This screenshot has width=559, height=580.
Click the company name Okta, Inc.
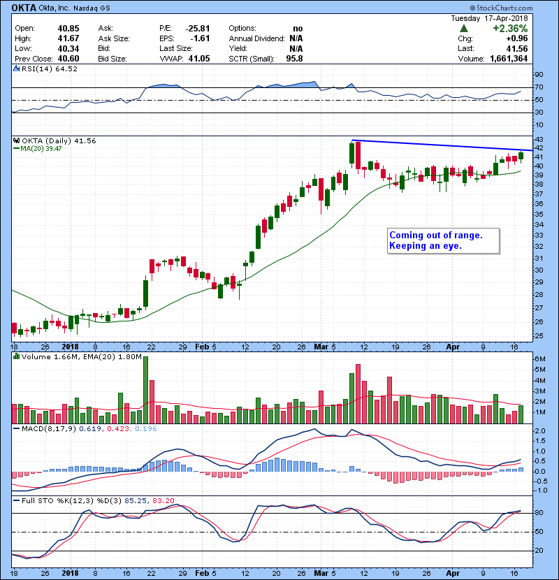coord(55,8)
